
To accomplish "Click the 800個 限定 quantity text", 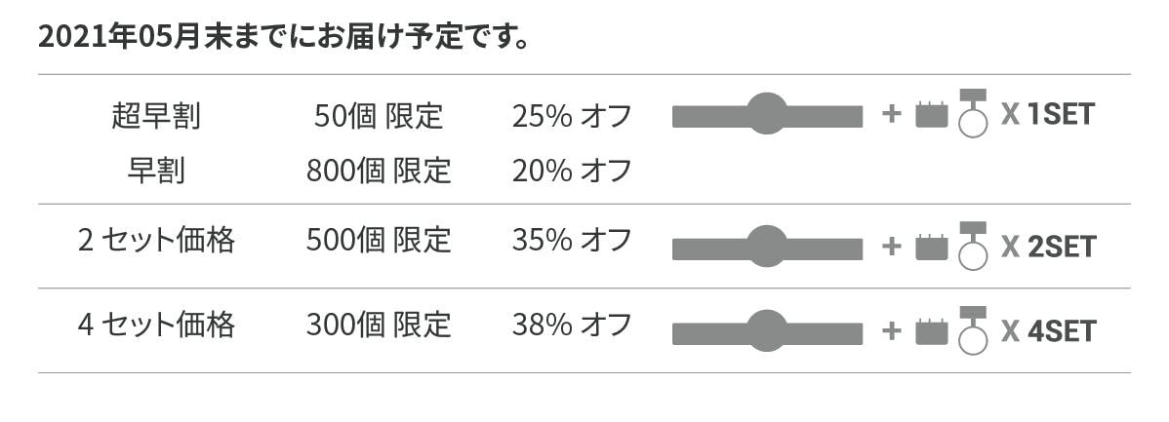I will click(379, 171).
